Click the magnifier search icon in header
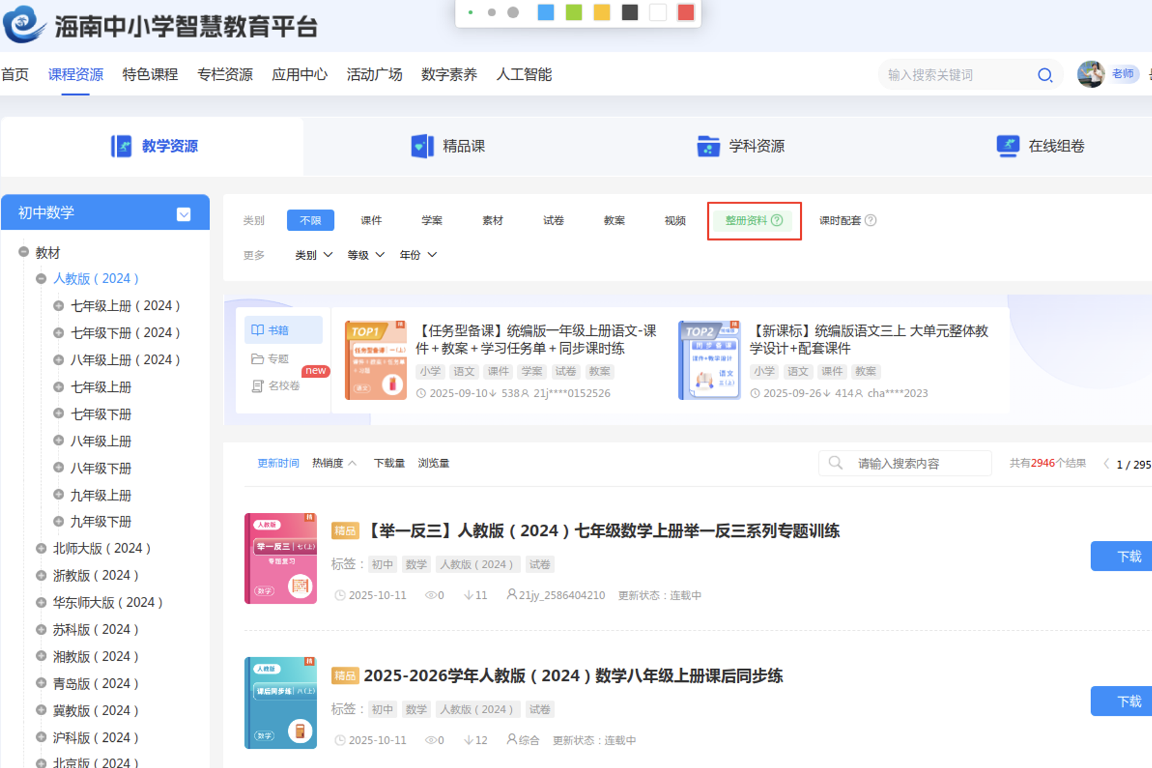The height and width of the screenshot is (768, 1152). click(1044, 75)
